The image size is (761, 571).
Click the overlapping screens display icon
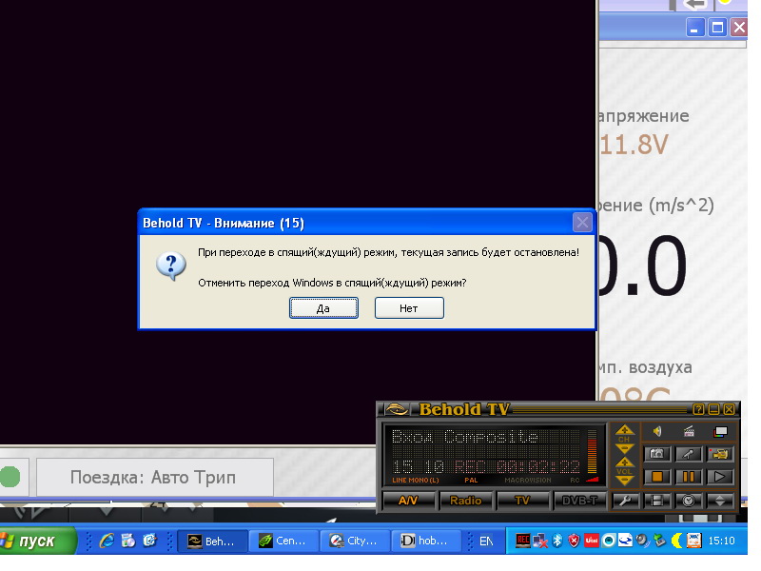pyautogui.click(x=720, y=431)
